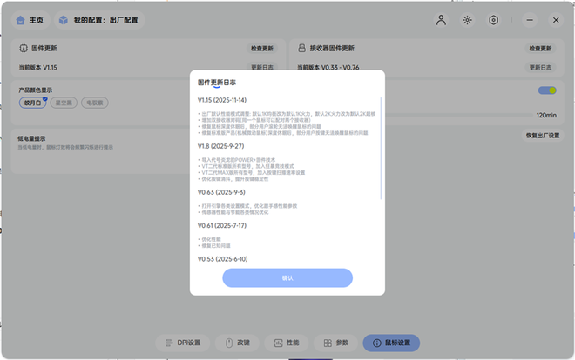The image size is (575, 360).
Task: Open the 我的配置 profile cube icon
Action: [x=64, y=19]
